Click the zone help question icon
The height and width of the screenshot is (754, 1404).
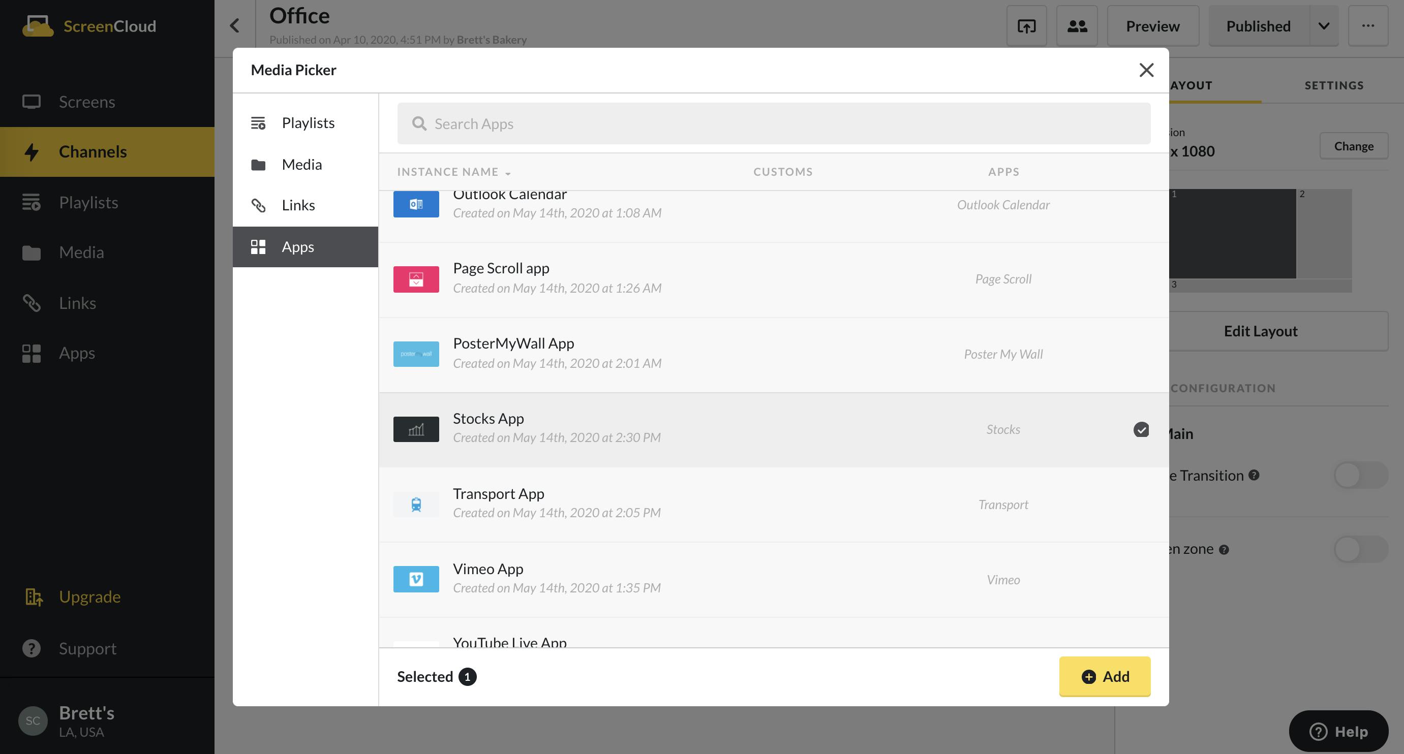coord(1224,550)
